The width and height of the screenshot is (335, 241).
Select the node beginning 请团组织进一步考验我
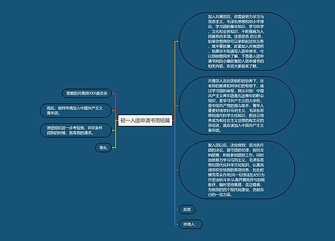tap(76, 131)
